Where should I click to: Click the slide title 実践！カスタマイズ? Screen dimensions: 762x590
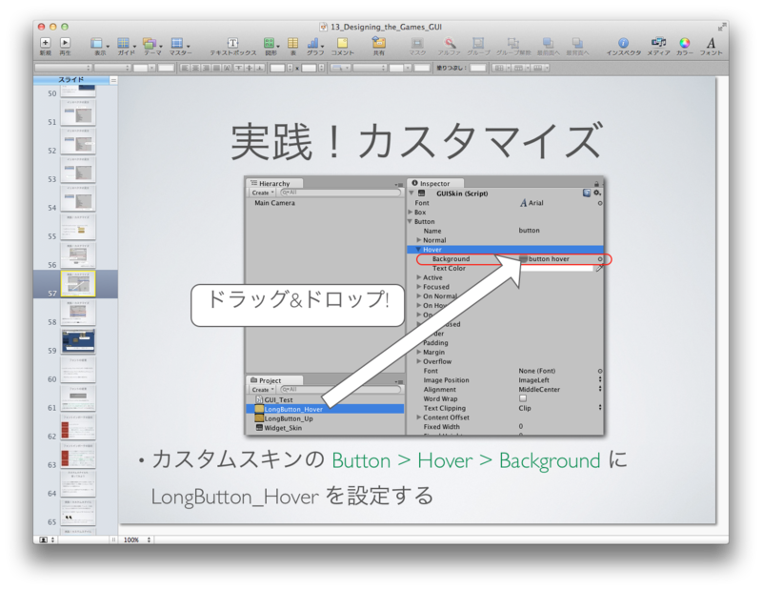pos(417,141)
